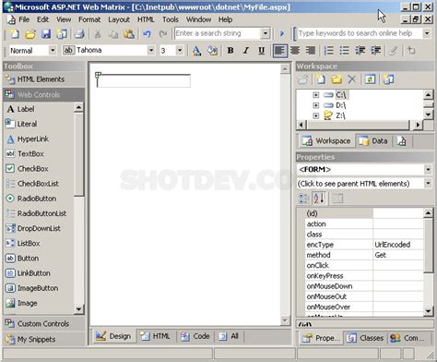Expand the Z:\ drive node
The width and height of the screenshot is (437, 362).
click(x=315, y=115)
